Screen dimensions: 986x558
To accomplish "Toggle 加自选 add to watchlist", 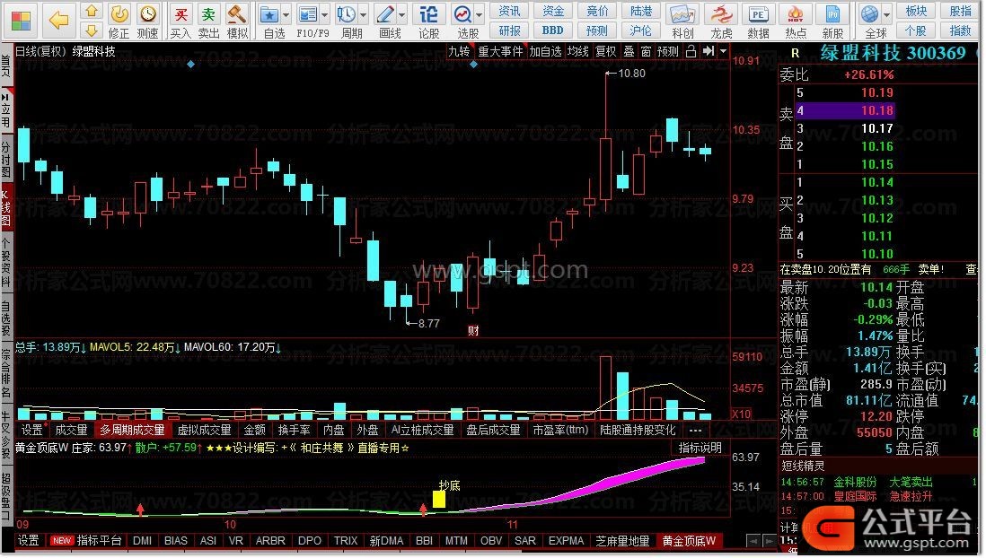I will pos(544,51).
